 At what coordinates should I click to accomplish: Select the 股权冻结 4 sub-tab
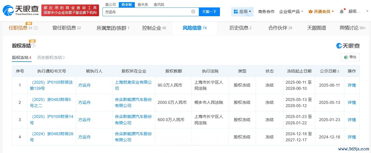coord(22,57)
